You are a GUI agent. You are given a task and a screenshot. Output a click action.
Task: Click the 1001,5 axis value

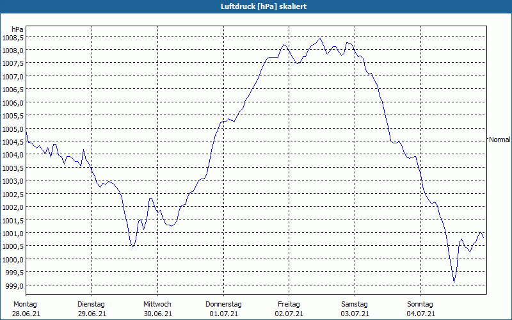[x=13, y=220]
